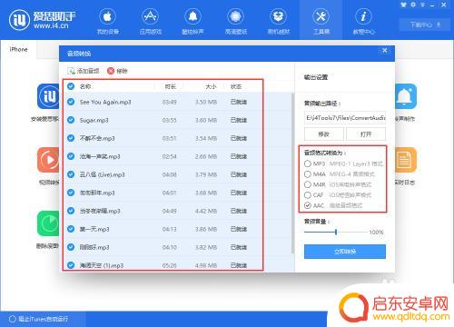Click 打开 to open output folder
The image size is (454, 327).
pos(366,134)
